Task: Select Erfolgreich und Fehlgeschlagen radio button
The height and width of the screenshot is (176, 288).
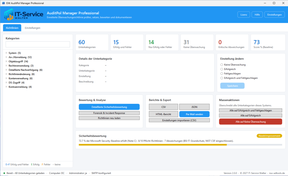Action: coord(222,78)
